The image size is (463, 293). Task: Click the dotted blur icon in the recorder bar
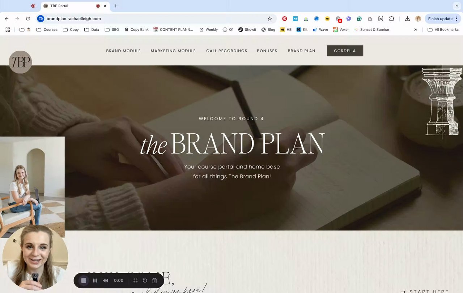(135, 280)
